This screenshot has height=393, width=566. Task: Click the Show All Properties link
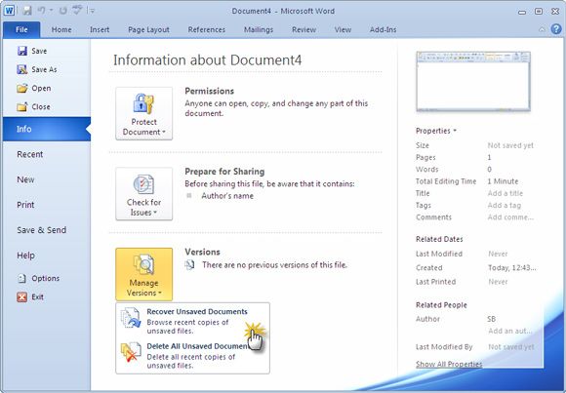(x=449, y=364)
